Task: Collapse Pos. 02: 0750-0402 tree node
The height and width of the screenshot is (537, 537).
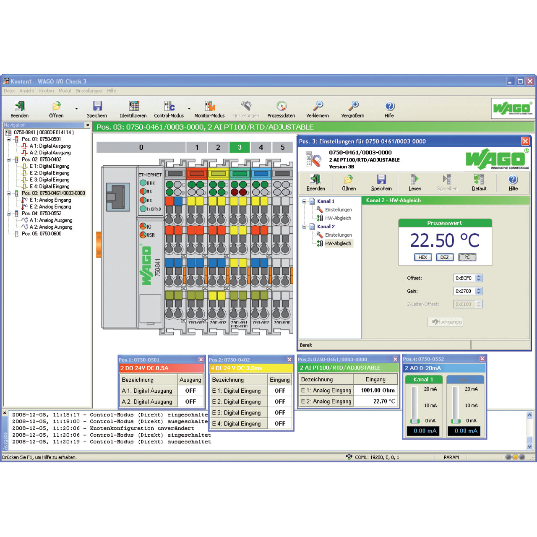Action: 8,159
